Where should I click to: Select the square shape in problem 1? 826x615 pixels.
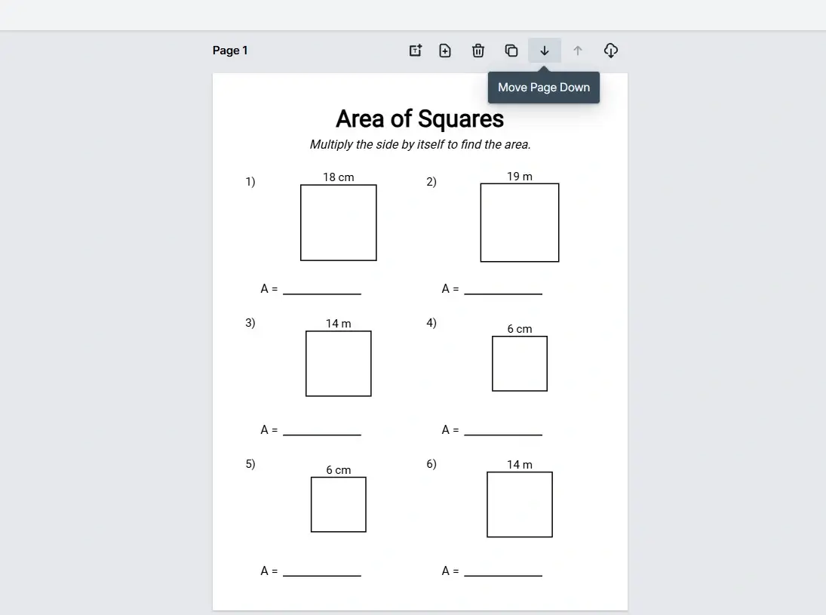(x=339, y=223)
